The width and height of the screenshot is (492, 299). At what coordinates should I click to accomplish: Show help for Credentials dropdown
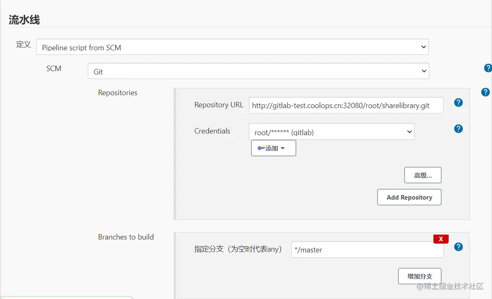(458, 129)
